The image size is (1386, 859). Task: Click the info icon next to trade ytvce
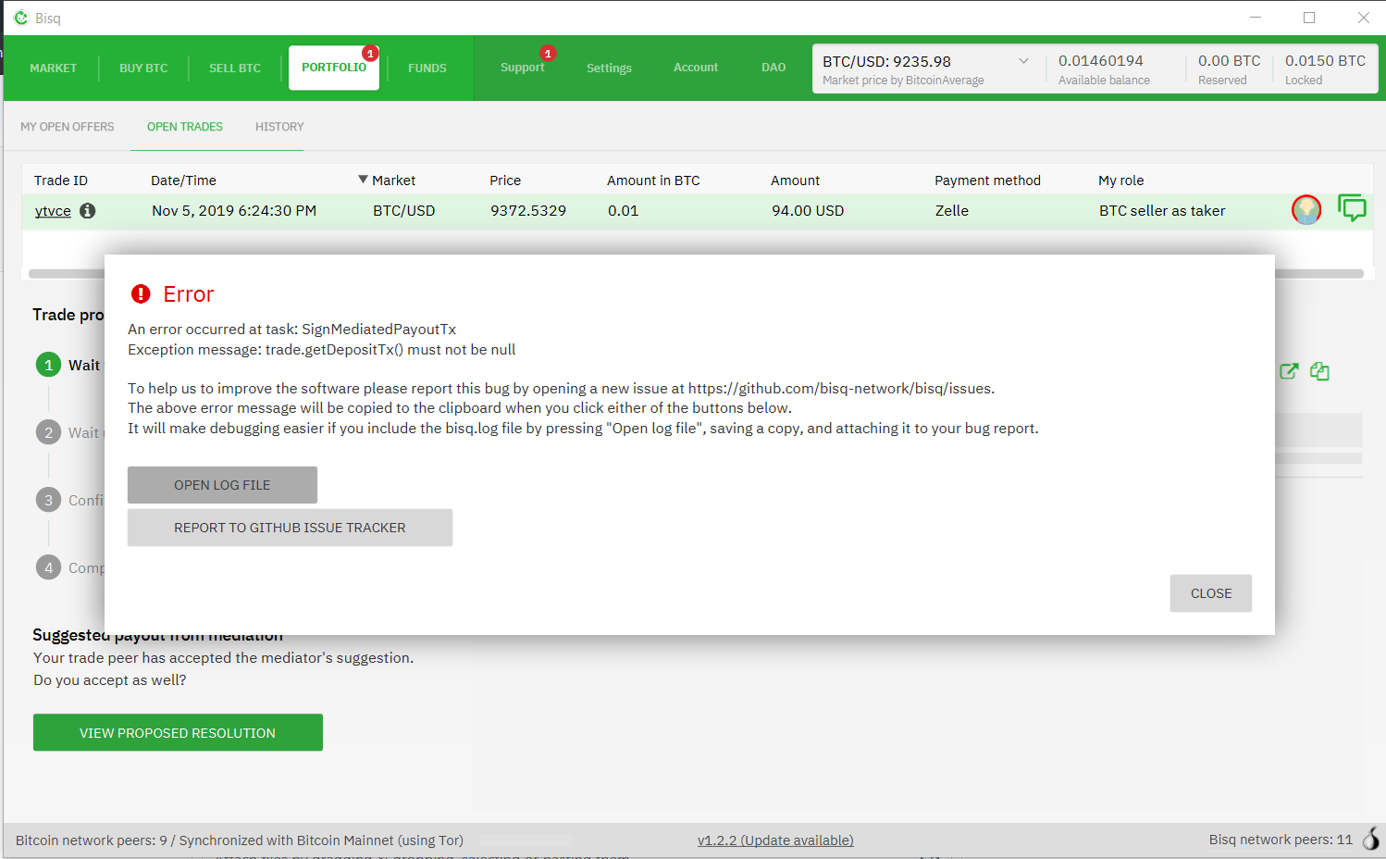[x=88, y=210]
